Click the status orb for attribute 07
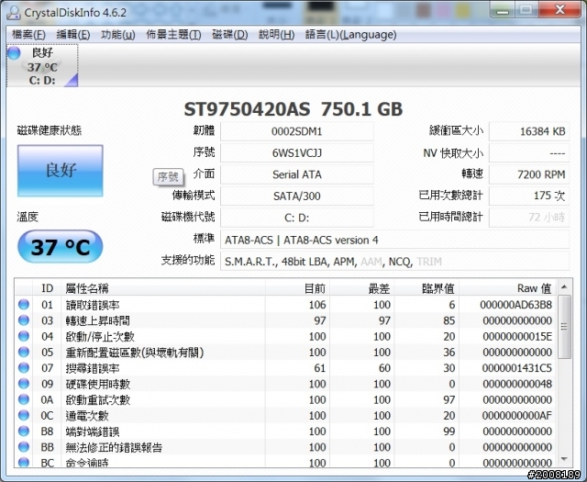 pos(24,367)
